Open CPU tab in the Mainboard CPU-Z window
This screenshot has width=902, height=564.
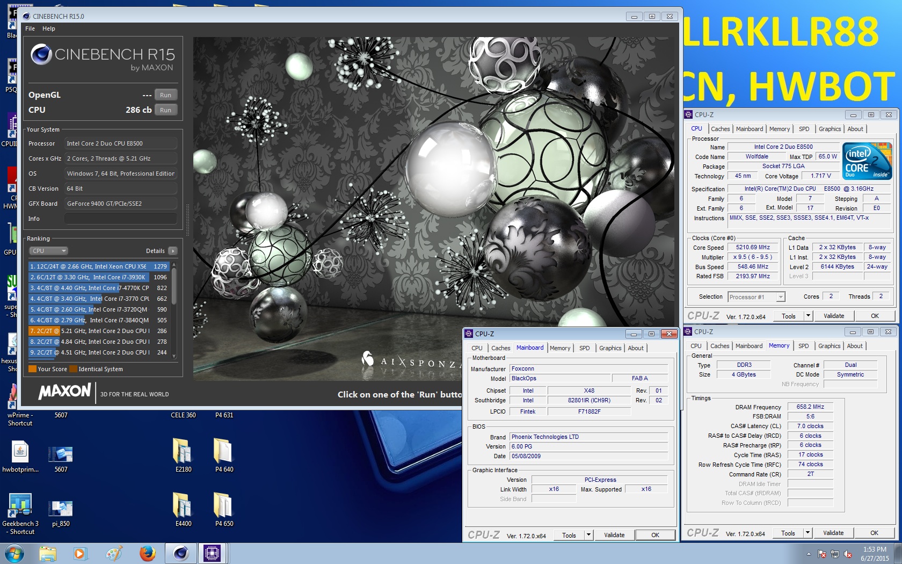point(477,348)
